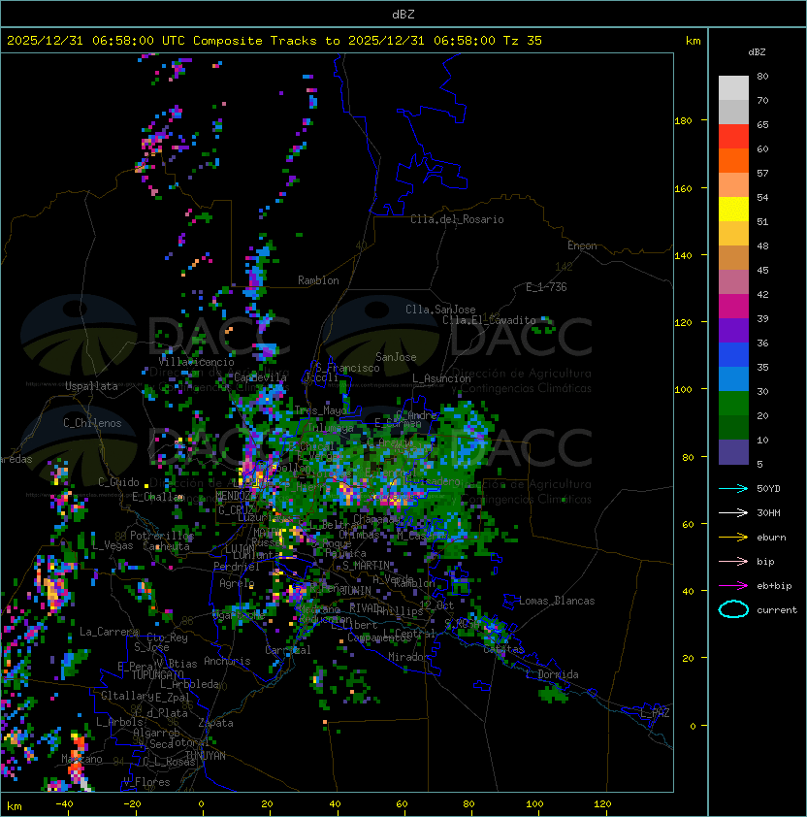807x817 pixels.
Task: Click the cyan 'current' ellipse legend symbol
Action: 733,609
